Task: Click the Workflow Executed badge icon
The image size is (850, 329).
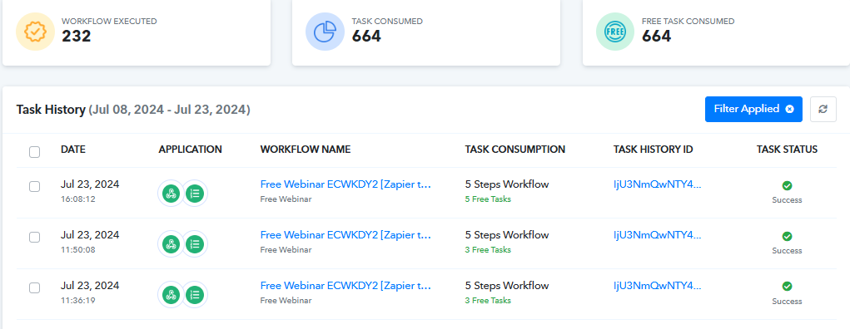Action: [x=35, y=32]
